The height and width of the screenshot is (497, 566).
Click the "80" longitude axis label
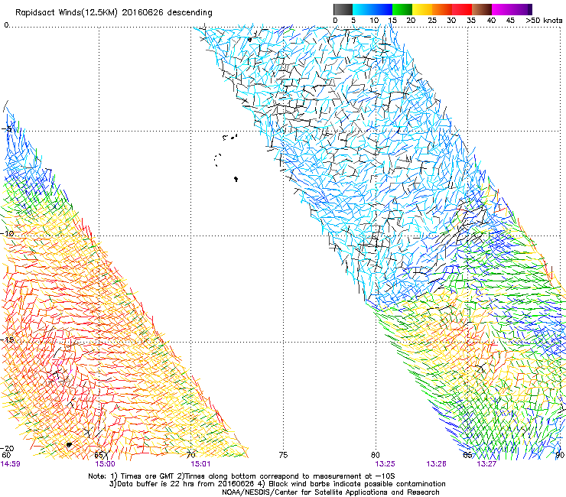[x=376, y=456]
